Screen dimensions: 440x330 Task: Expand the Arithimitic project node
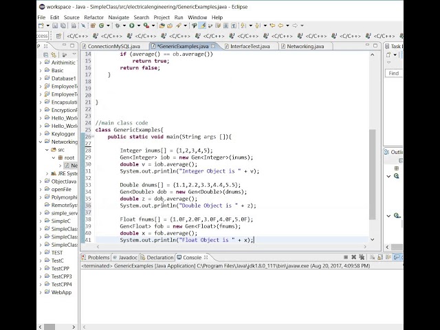coord(41,63)
